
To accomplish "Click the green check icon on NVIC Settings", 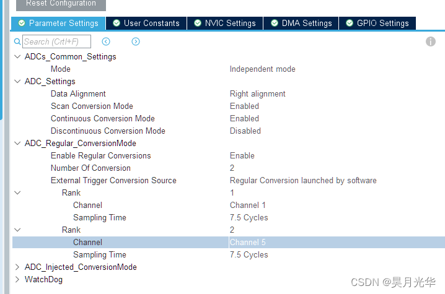I will click(198, 23).
